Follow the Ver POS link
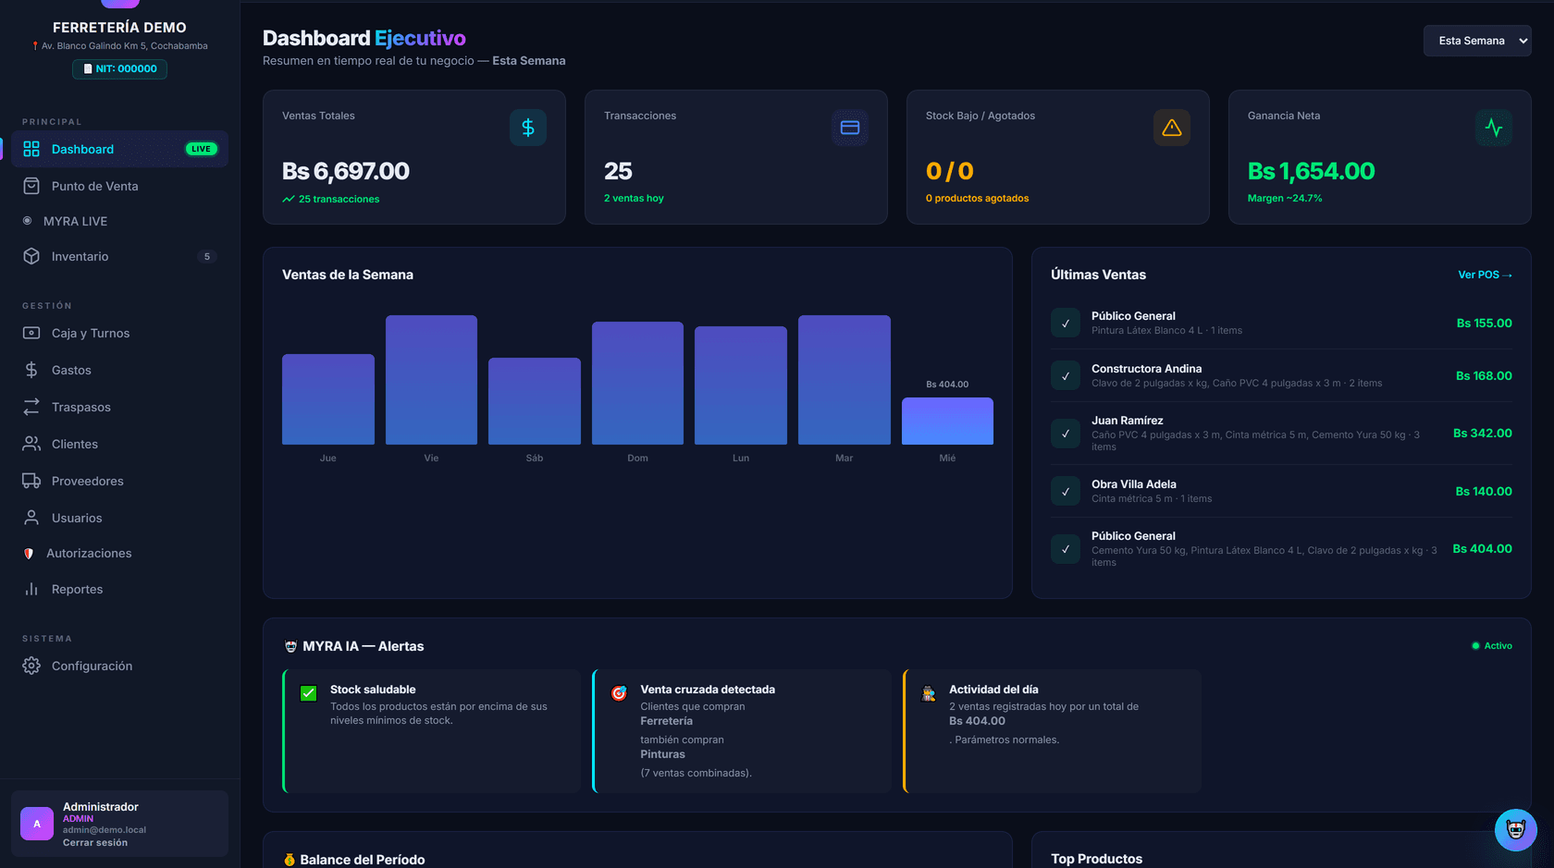The width and height of the screenshot is (1554, 868). tap(1485, 275)
